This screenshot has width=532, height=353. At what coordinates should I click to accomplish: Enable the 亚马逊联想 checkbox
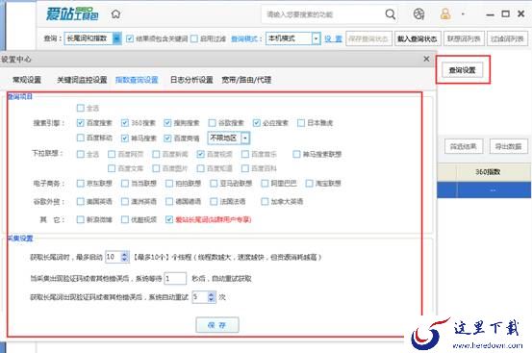[214, 184]
